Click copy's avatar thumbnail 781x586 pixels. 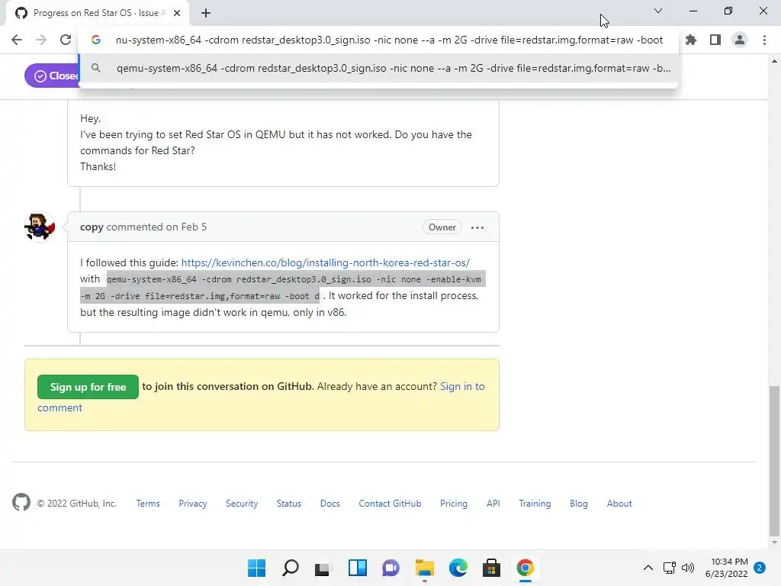coord(40,226)
